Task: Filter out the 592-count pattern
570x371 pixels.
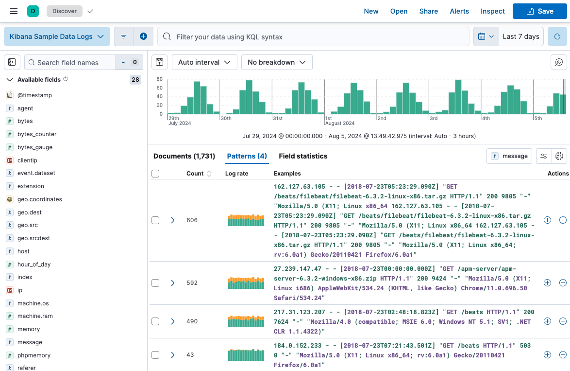Action: pyautogui.click(x=563, y=283)
